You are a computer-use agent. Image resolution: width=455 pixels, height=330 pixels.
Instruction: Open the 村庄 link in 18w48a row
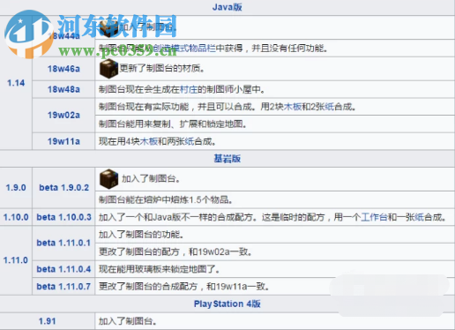pyautogui.click(x=188, y=89)
